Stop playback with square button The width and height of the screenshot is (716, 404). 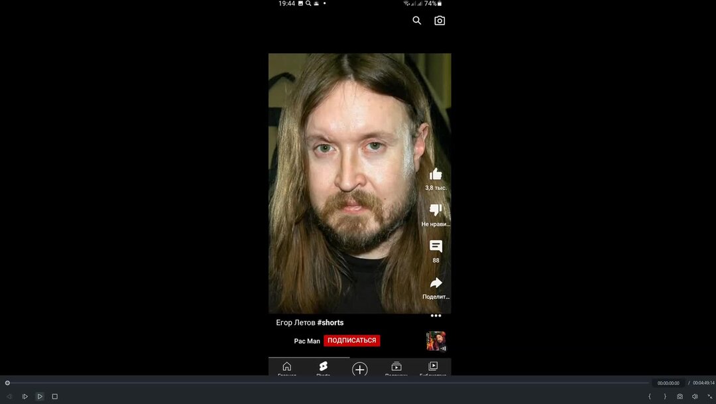click(x=55, y=396)
